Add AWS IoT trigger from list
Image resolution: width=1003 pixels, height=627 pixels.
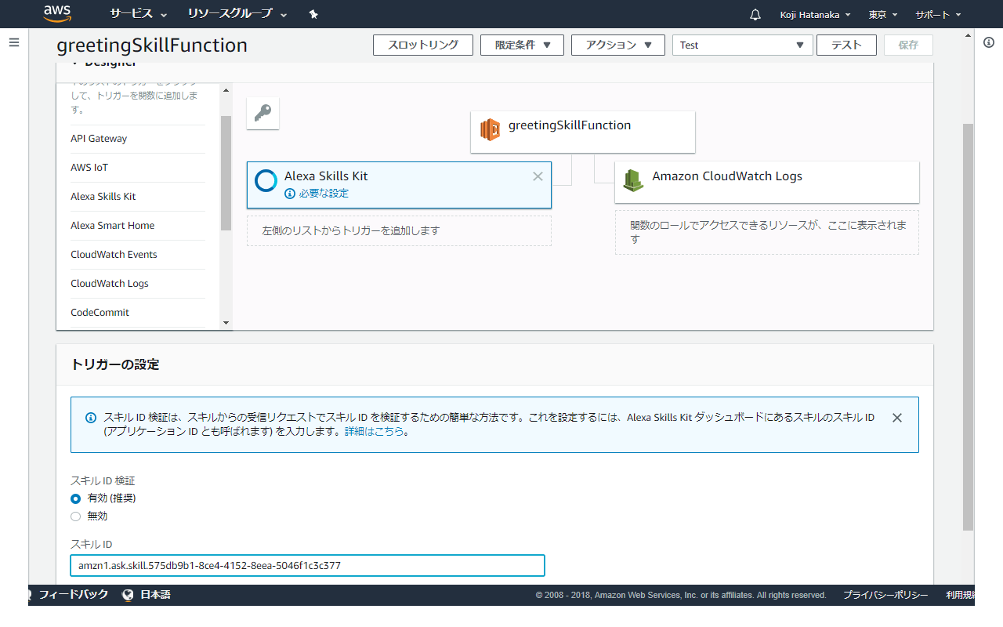click(x=89, y=168)
